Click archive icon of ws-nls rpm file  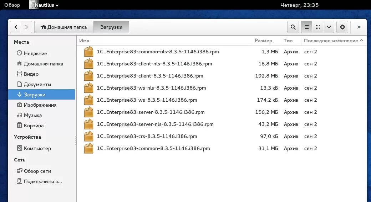(89, 88)
